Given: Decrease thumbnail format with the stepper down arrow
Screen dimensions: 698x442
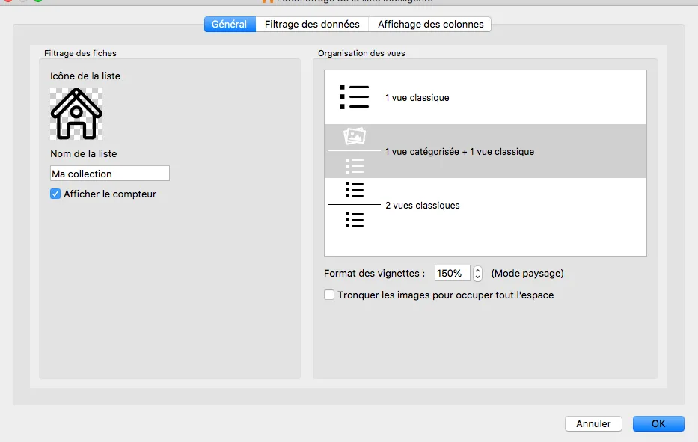Looking at the screenshot, I should coord(478,277).
